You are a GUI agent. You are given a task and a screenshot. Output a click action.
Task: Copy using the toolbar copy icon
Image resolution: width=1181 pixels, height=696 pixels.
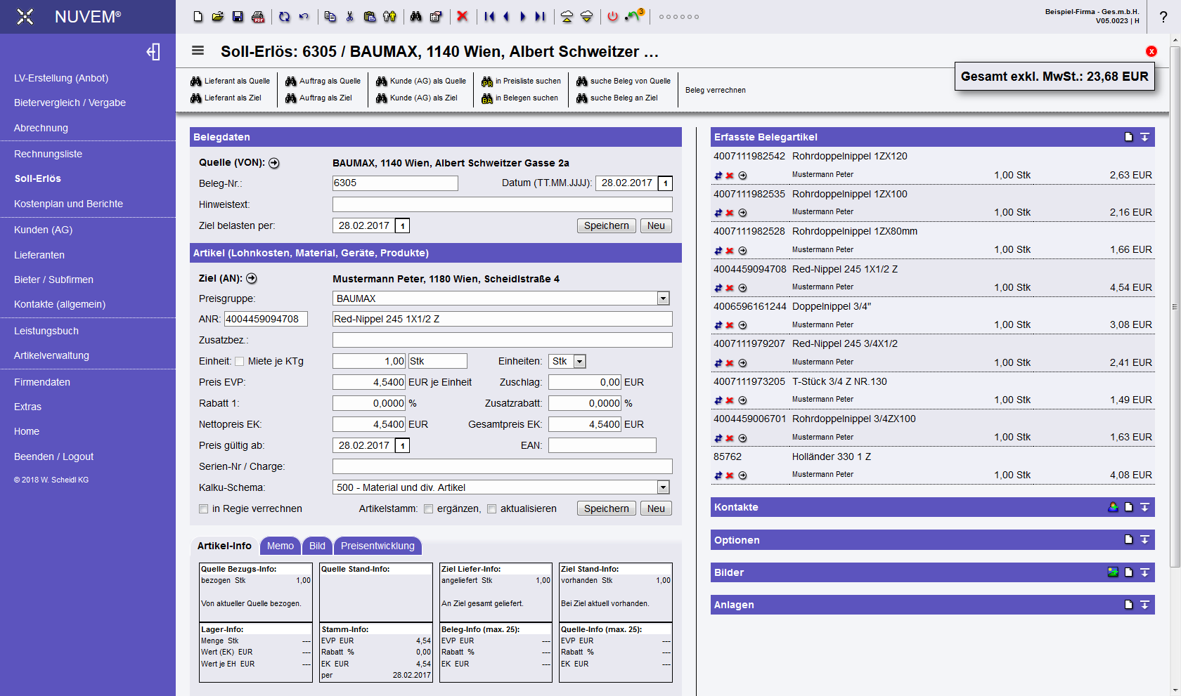(330, 16)
